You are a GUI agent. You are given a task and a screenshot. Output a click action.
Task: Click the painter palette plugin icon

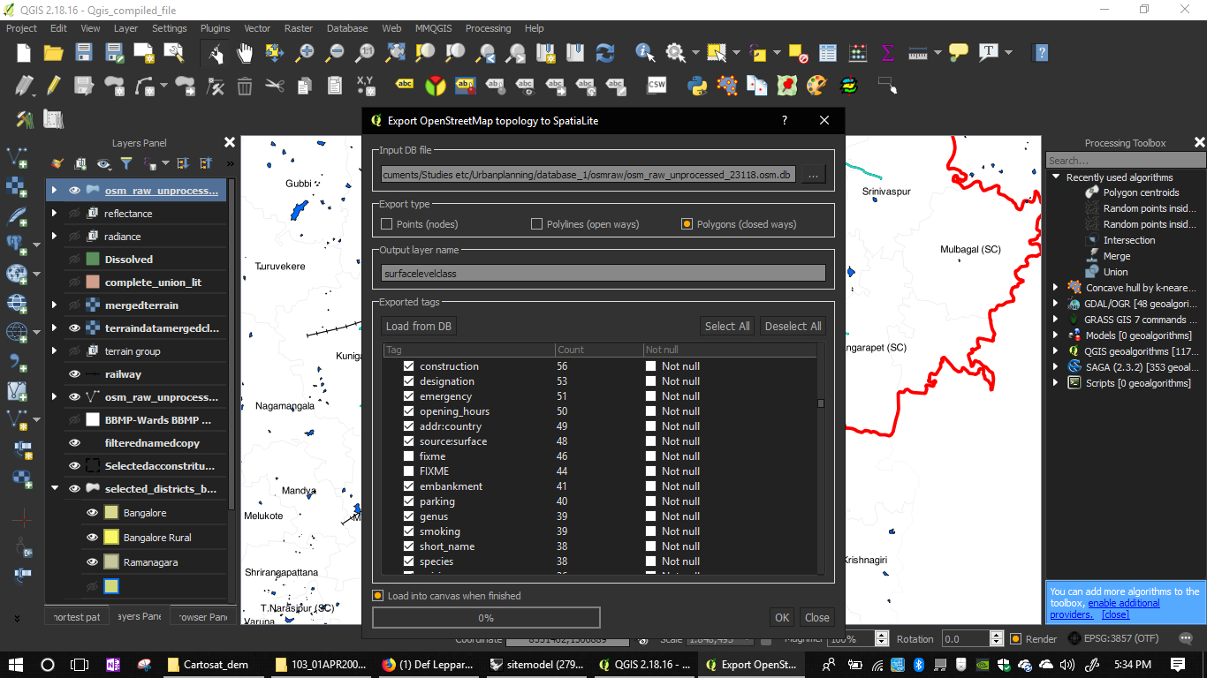(816, 86)
